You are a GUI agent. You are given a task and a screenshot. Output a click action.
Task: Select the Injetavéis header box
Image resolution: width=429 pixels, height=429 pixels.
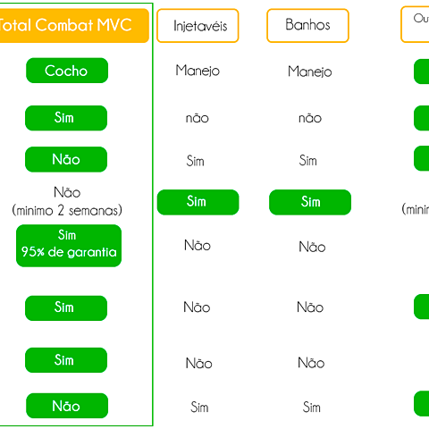198,26
